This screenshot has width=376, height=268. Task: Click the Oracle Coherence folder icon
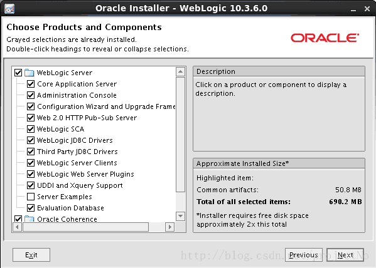(30, 219)
